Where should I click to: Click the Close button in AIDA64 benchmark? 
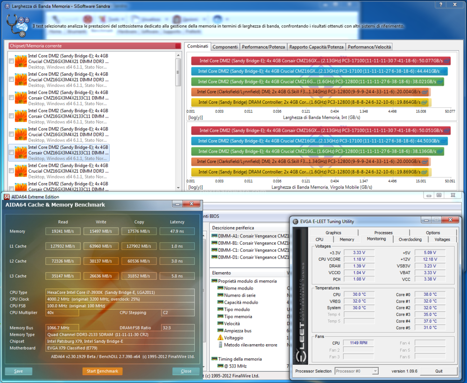click(x=186, y=371)
